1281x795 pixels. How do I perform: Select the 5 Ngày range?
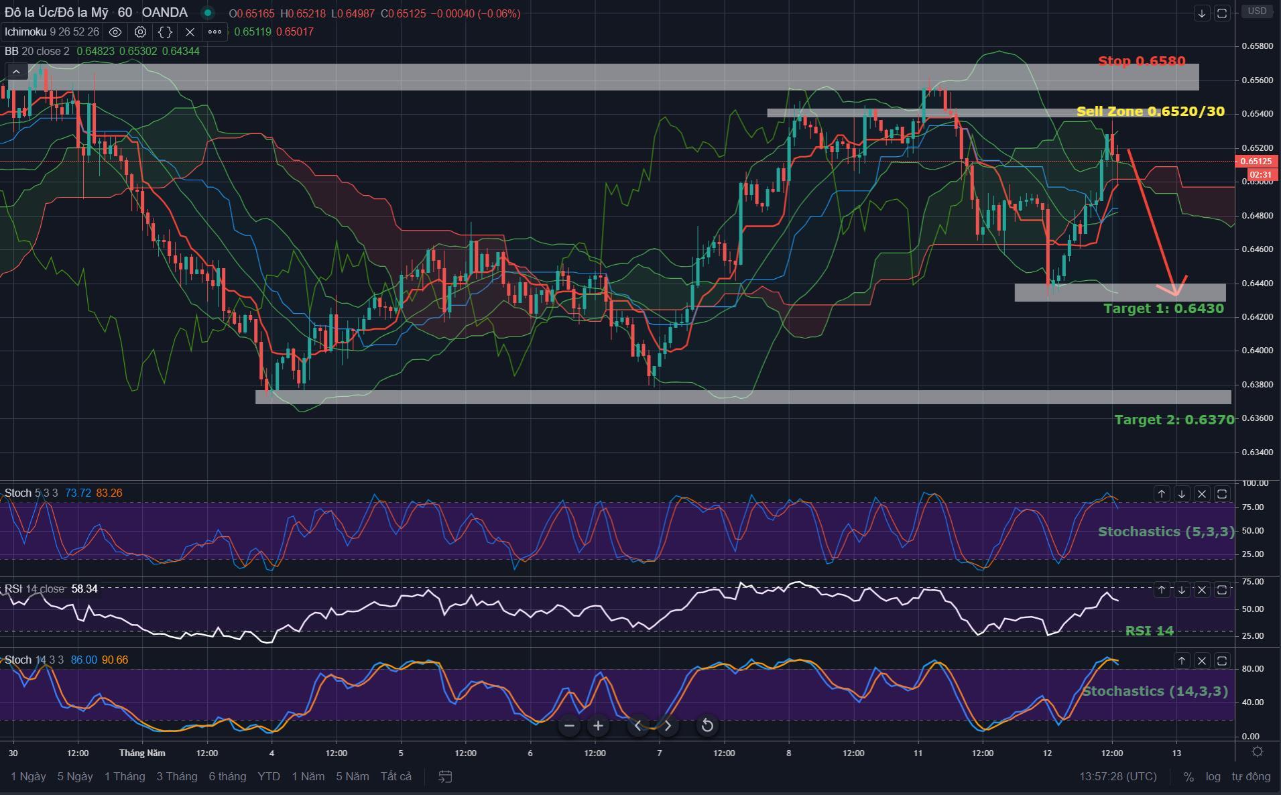pyautogui.click(x=75, y=776)
